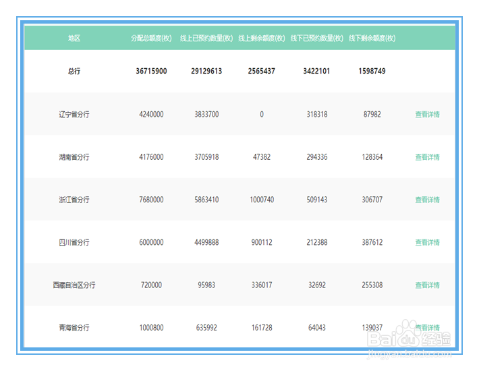Viewport: 479px width, 371px height.
Task: Select total value 1598749
Action: pos(372,71)
